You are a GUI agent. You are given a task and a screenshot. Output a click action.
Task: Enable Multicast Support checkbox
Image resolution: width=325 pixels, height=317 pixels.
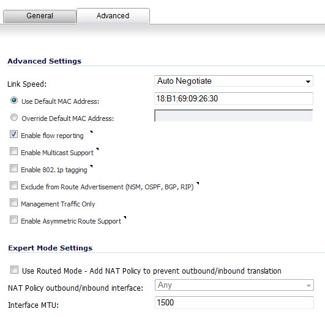[x=13, y=151]
